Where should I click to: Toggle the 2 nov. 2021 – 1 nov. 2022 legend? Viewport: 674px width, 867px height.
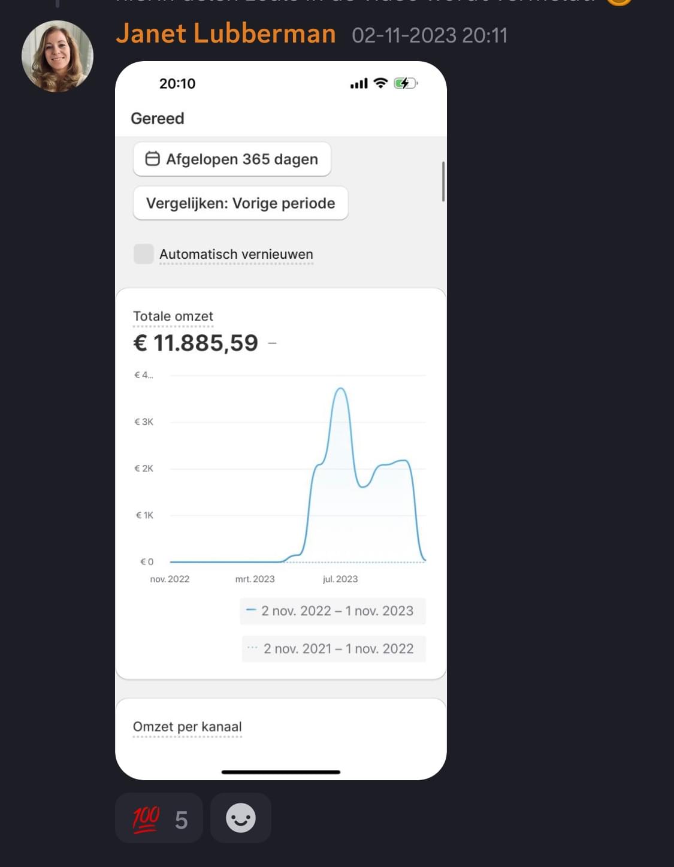[334, 649]
